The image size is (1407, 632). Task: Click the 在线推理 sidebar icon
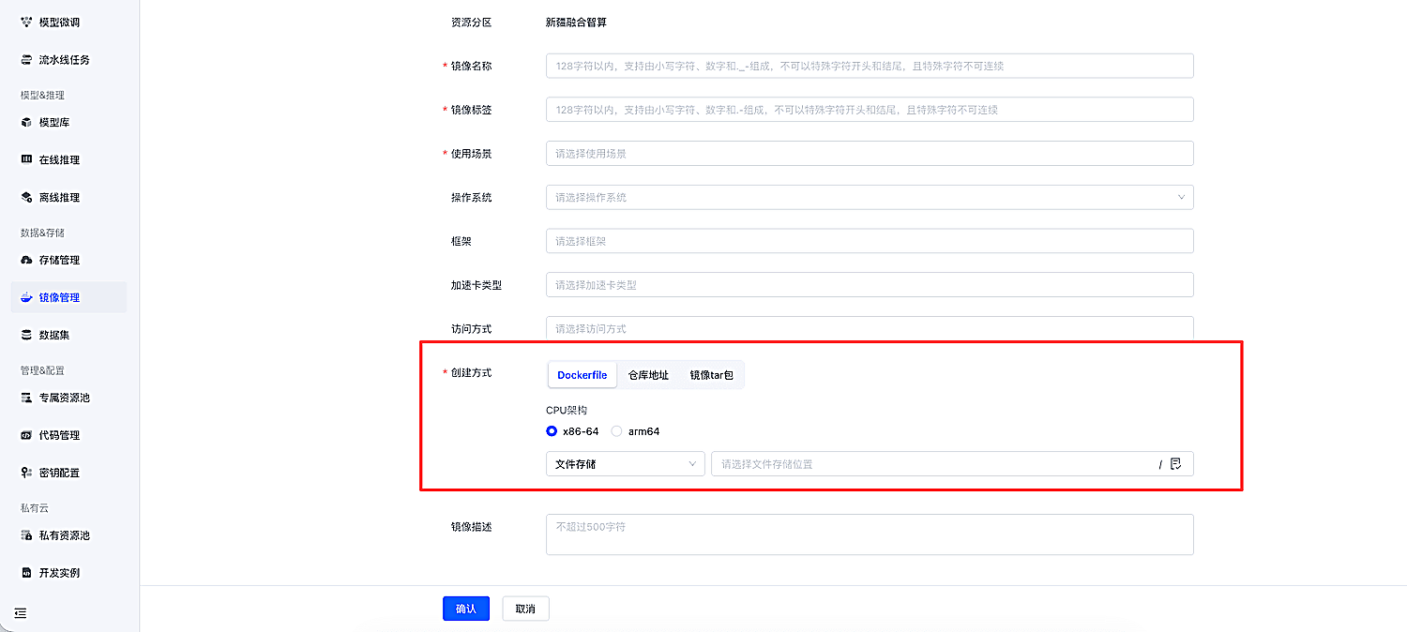26,159
